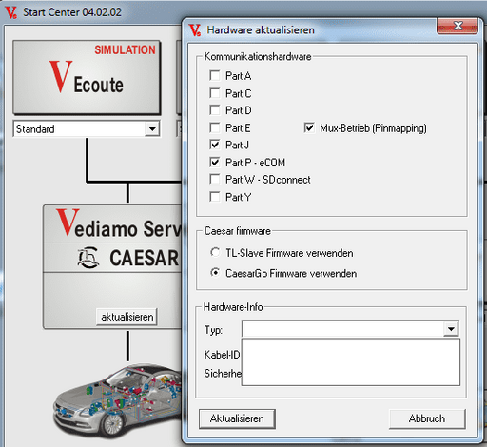This screenshot has width=487, height=447.
Task: Click the Vediamo logo in Hardware aktualisieren title
Action: click(195, 30)
